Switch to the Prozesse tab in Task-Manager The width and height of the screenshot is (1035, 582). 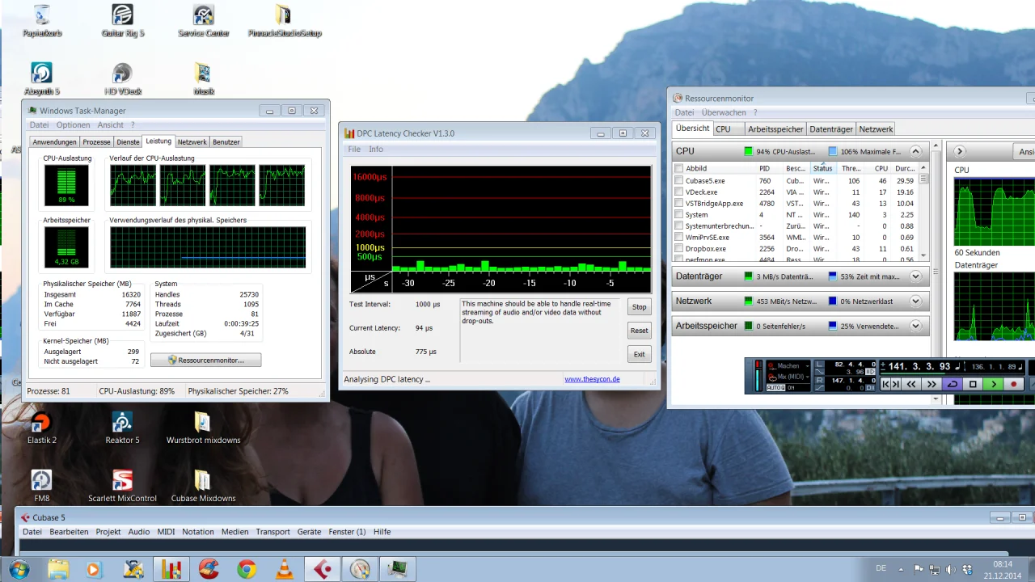(96, 142)
